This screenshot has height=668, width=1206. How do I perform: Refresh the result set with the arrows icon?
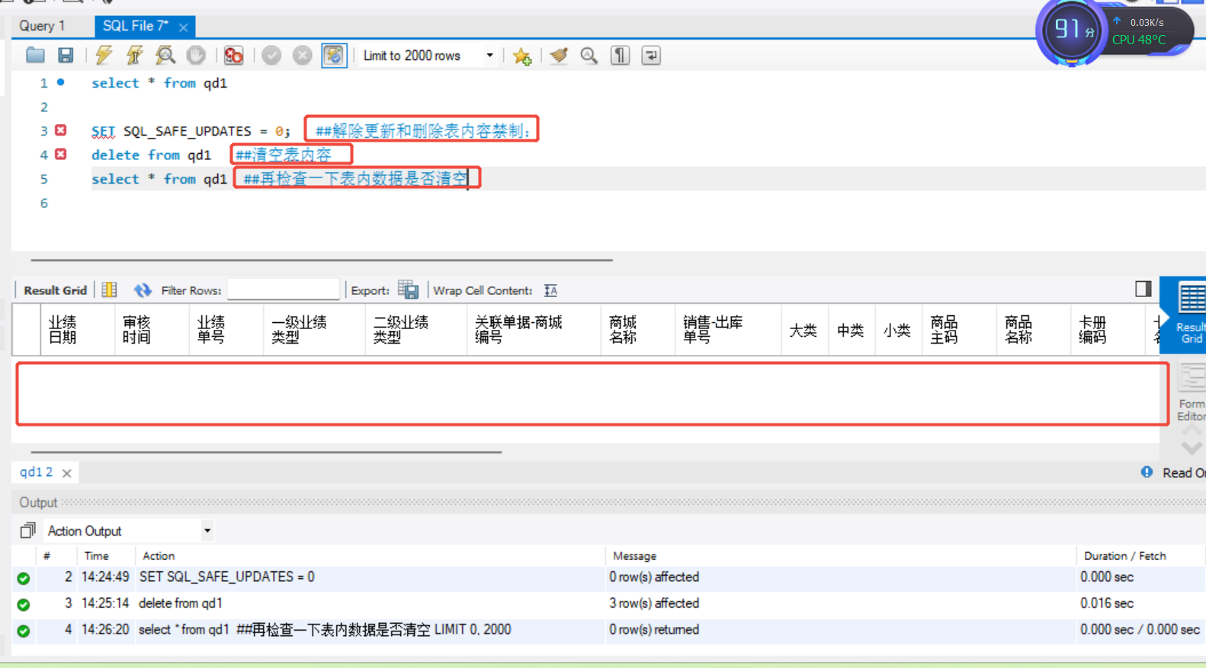point(143,290)
